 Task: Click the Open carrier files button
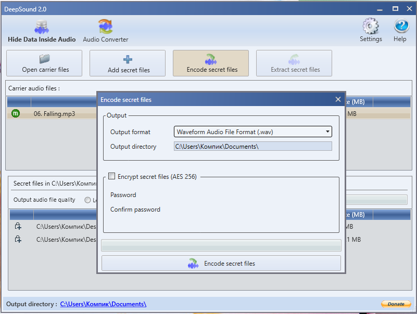[x=44, y=63]
